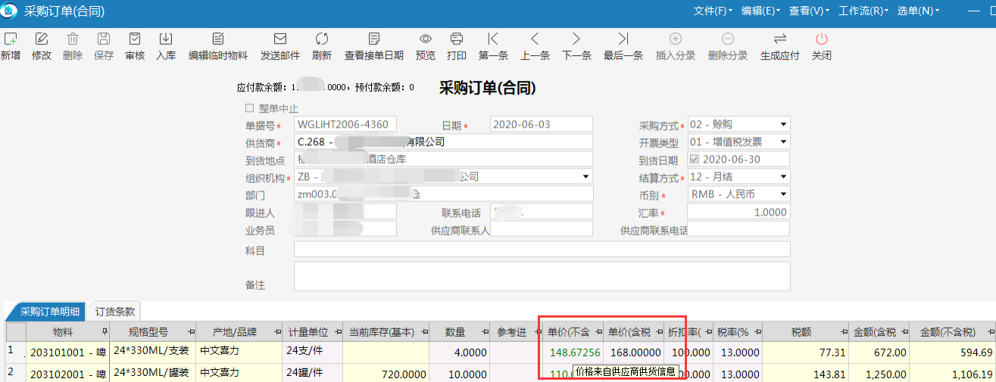Screen dimensions: 996x382
Task: Click the 打印 (Print) toolbar icon
Action: click(x=457, y=39)
